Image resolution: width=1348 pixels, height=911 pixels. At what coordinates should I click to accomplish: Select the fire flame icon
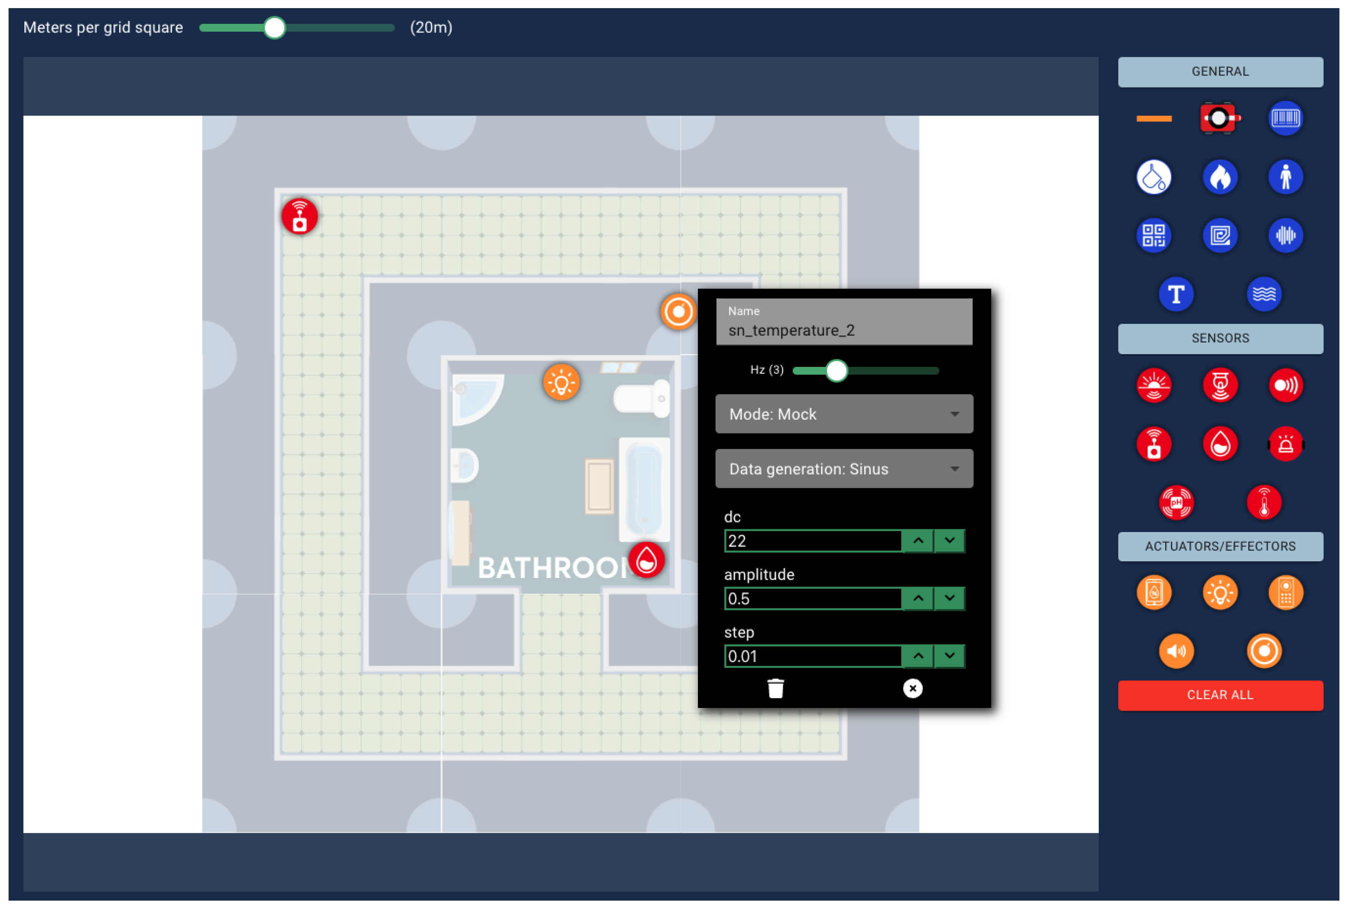(1220, 177)
